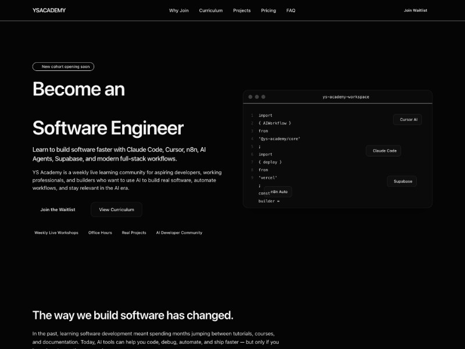Click code line builder =
The image size is (465, 349).
coord(269,201)
